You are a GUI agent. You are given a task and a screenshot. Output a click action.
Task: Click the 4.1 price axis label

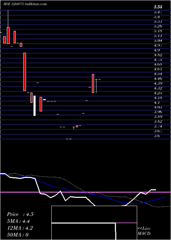pos(157,103)
